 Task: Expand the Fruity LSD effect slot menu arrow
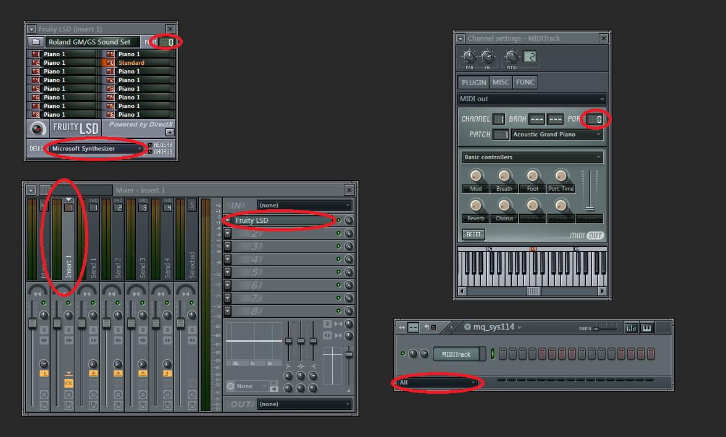pyautogui.click(x=227, y=220)
